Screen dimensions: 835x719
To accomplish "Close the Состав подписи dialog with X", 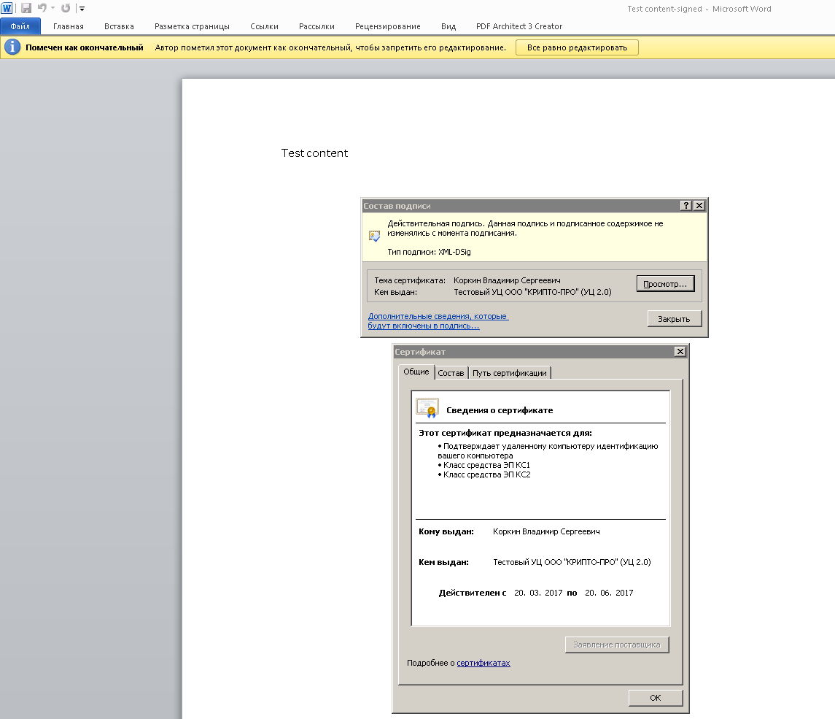I will click(699, 206).
